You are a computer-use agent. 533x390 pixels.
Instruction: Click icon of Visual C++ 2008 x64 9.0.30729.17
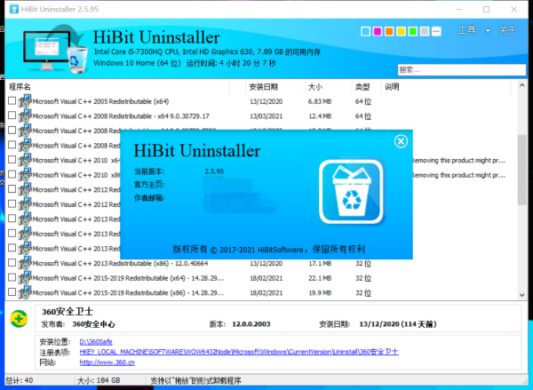click(25, 116)
